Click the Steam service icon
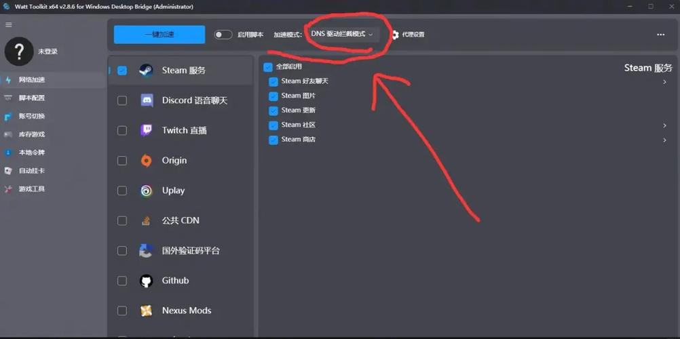Viewport: 680px width, 339px height. click(146, 71)
